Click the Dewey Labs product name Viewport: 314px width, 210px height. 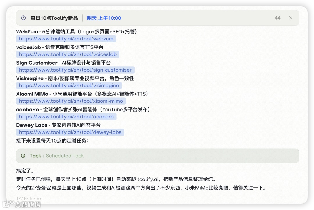pos(32,125)
